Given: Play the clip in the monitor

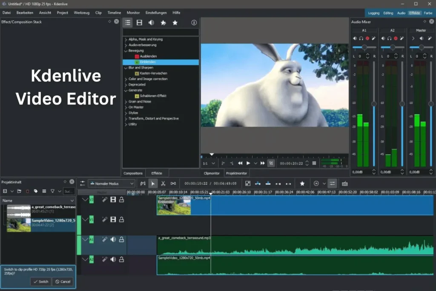Looking at the screenshot, I should 248,163.
